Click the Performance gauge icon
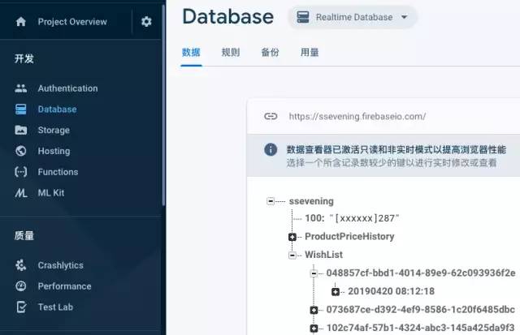520x335 pixels. point(21,286)
